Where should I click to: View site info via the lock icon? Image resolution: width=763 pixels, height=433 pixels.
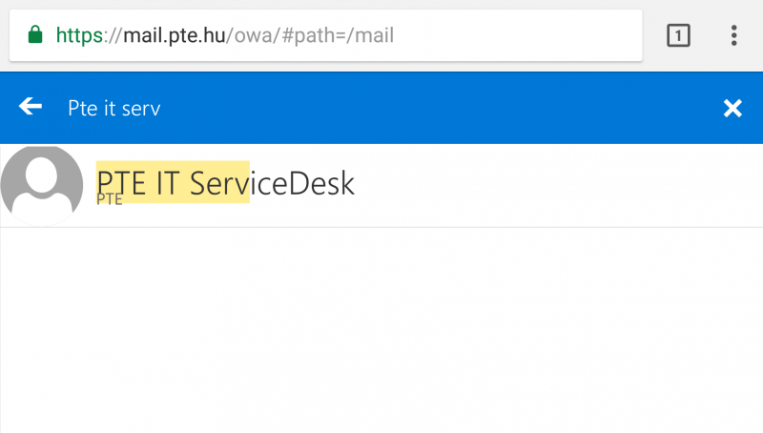pos(35,35)
